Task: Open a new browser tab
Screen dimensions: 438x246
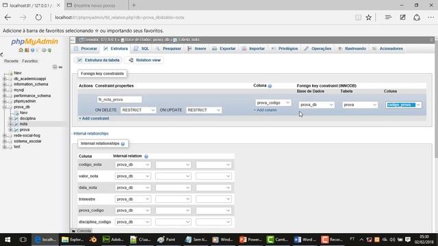Action: click(x=134, y=5)
